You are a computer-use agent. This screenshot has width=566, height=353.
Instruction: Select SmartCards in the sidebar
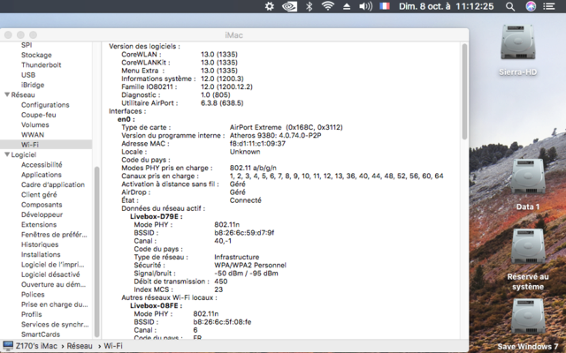coord(41,334)
